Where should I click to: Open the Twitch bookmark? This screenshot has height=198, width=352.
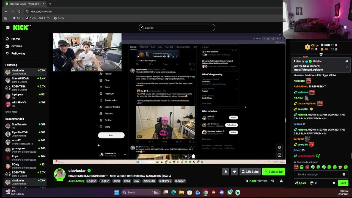(x=18, y=18)
